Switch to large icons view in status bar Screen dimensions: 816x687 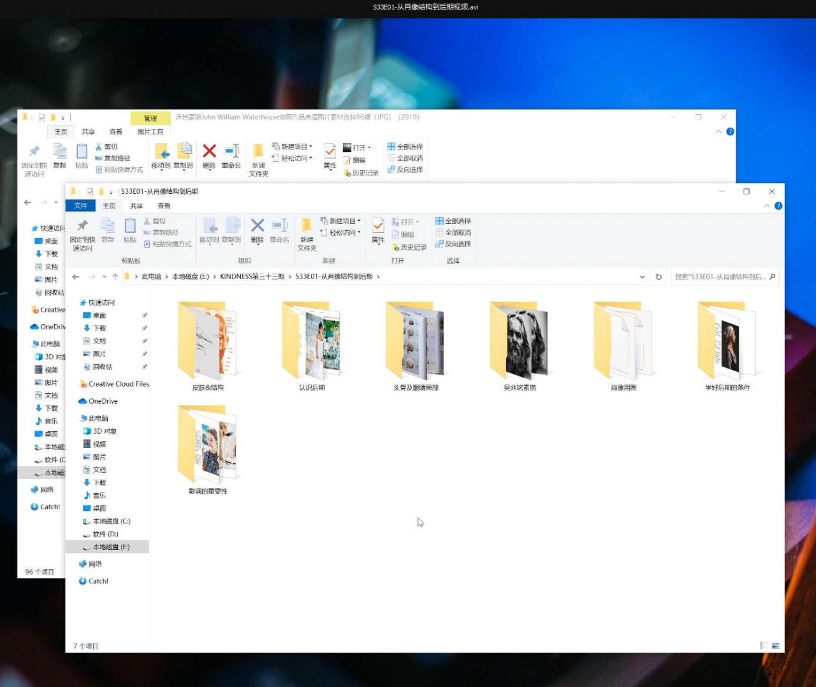pos(776,646)
